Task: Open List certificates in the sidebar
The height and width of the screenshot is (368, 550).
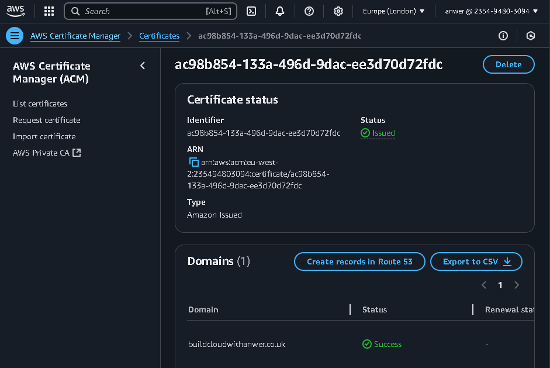Action: click(x=40, y=104)
